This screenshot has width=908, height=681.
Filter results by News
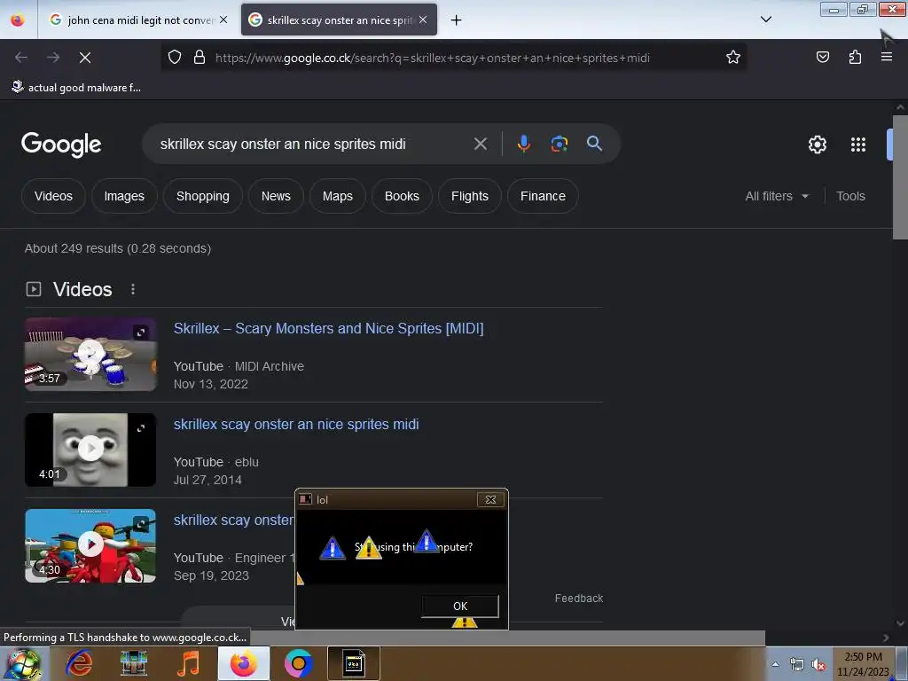(276, 196)
